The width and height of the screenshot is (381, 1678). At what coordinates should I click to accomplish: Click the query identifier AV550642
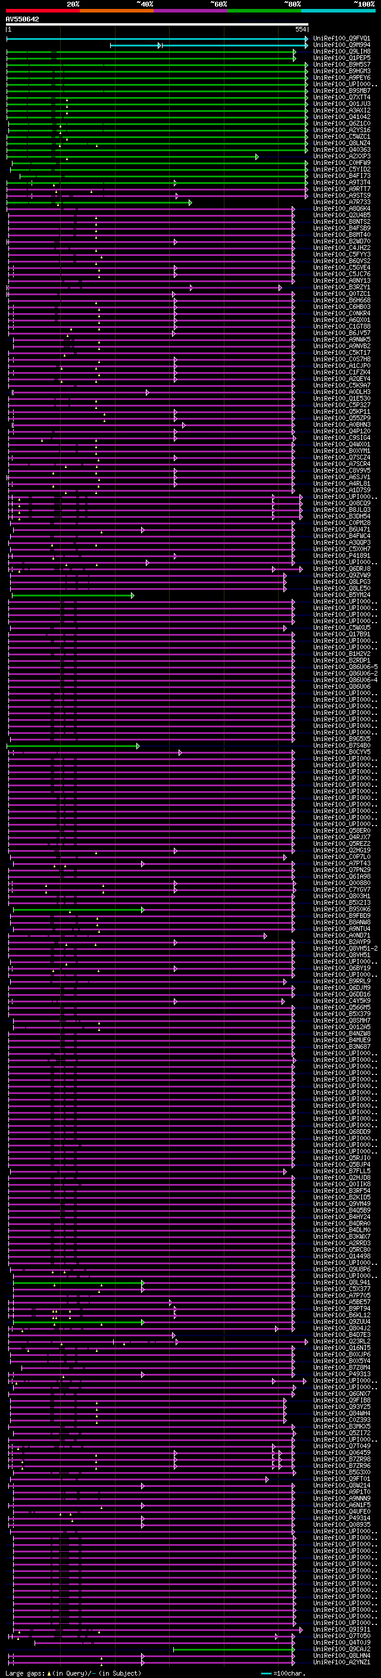coord(22,20)
